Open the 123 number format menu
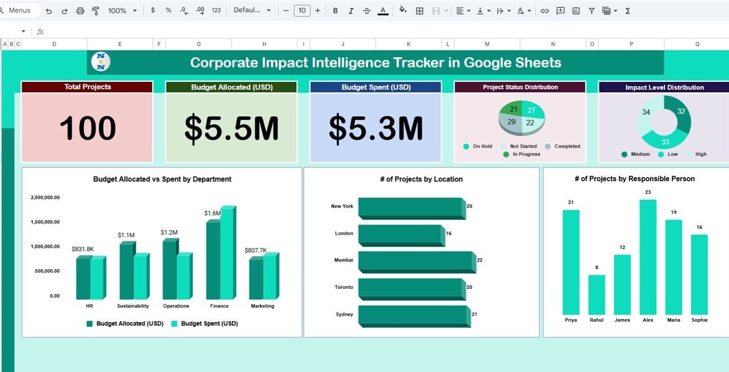Screen dimensions: 729x372 click(216, 11)
